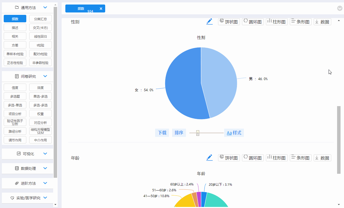344x208 pixels.
Task: Switch 年龄 chart to 饼状图
Action: tap(229, 158)
